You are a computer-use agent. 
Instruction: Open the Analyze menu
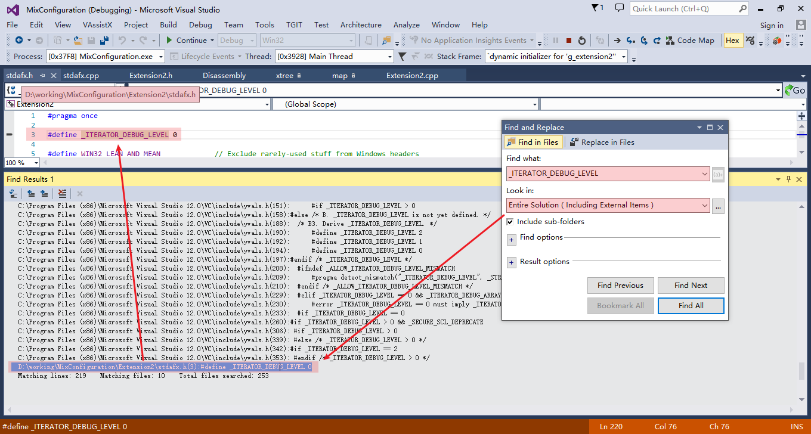click(407, 25)
